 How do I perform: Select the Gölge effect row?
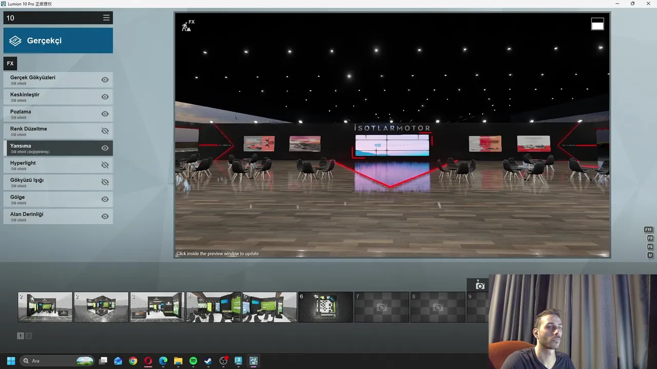click(58, 199)
